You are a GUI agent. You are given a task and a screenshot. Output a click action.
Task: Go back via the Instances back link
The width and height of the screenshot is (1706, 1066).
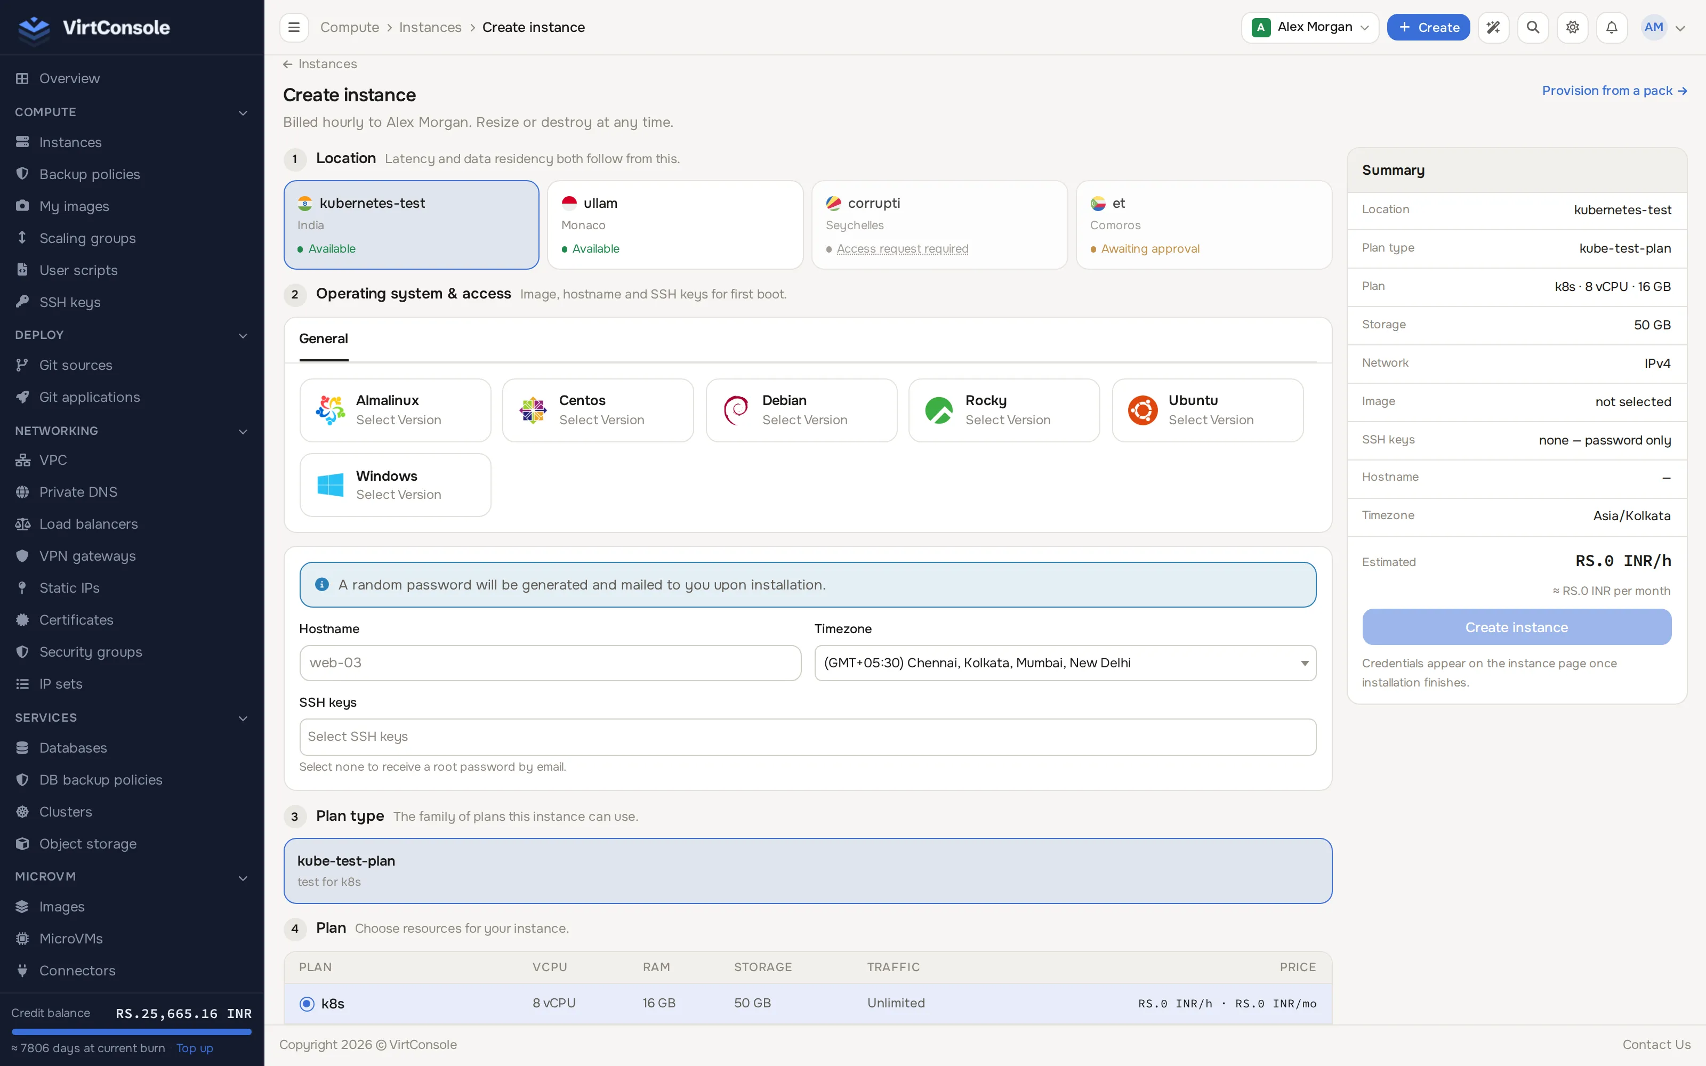(x=320, y=64)
